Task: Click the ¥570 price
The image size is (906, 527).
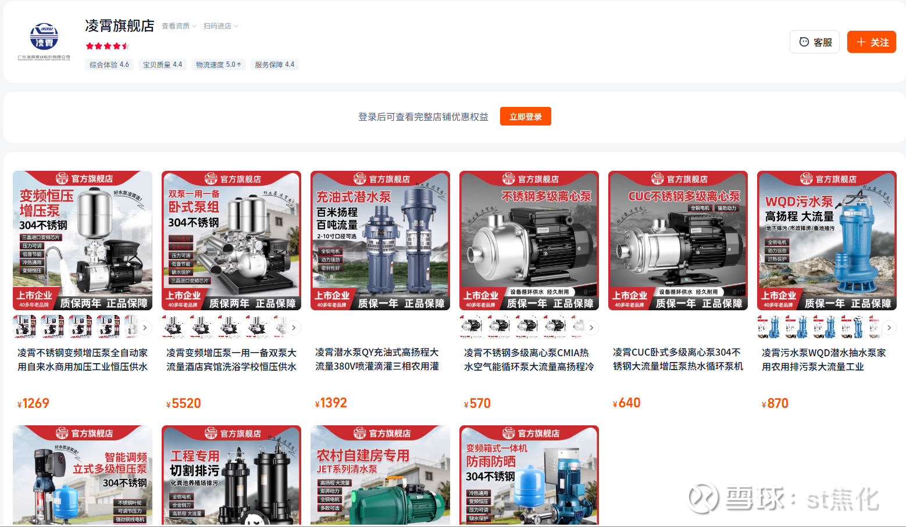Action: [x=477, y=403]
